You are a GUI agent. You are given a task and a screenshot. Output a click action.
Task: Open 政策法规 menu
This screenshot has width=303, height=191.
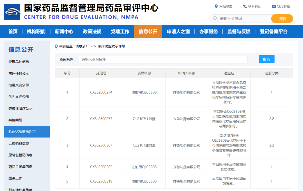click(92, 31)
